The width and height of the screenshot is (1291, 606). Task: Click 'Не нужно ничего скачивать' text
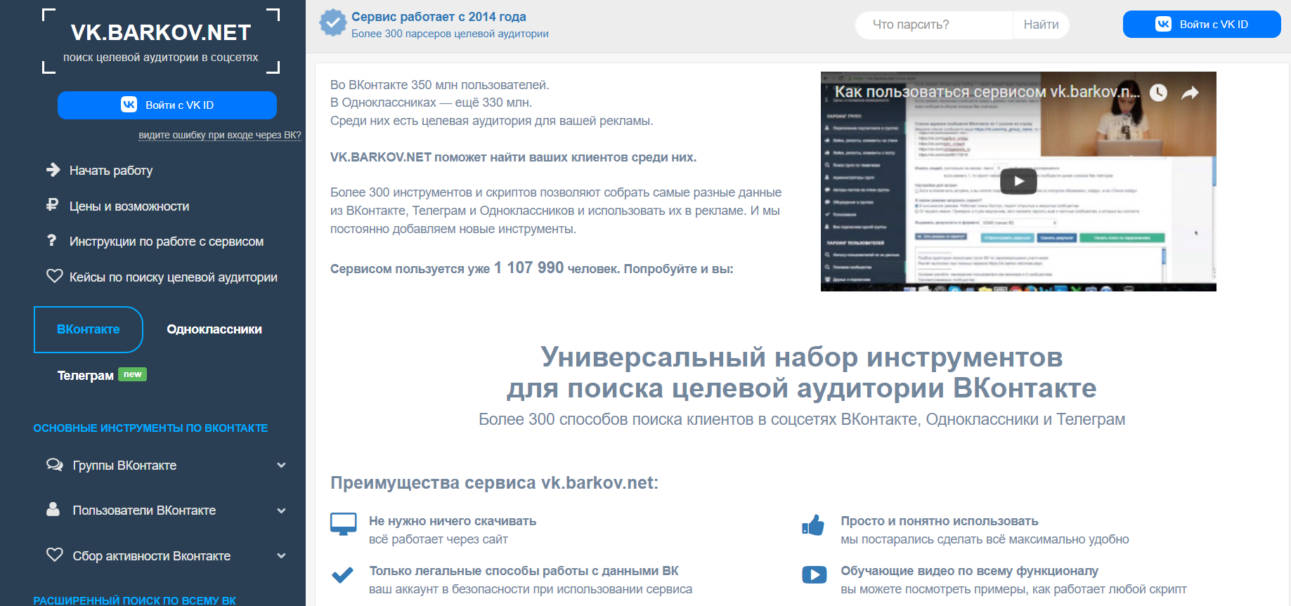pos(453,521)
